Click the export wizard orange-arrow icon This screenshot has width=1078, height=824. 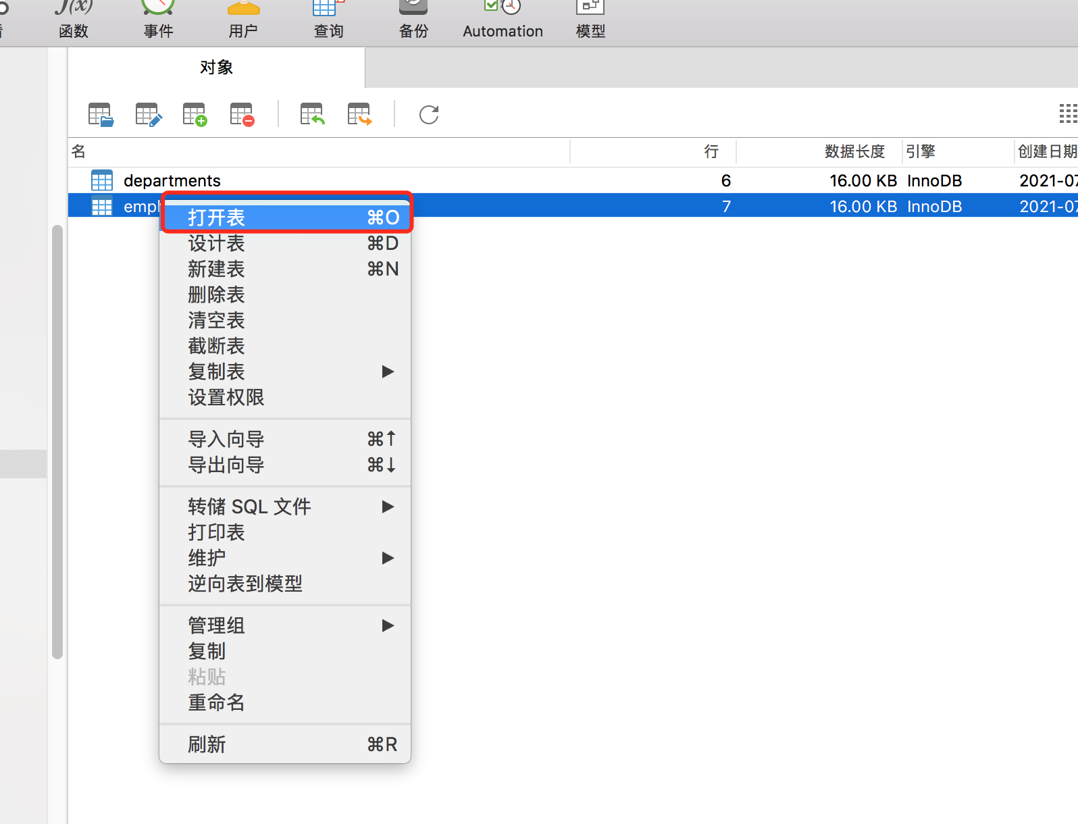click(x=359, y=114)
